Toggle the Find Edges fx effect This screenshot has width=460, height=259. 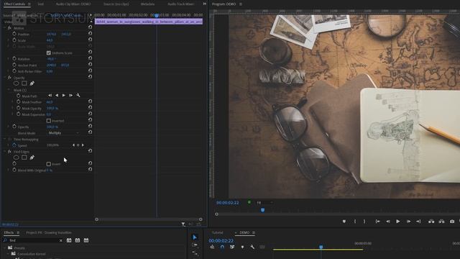click(9, 152)
